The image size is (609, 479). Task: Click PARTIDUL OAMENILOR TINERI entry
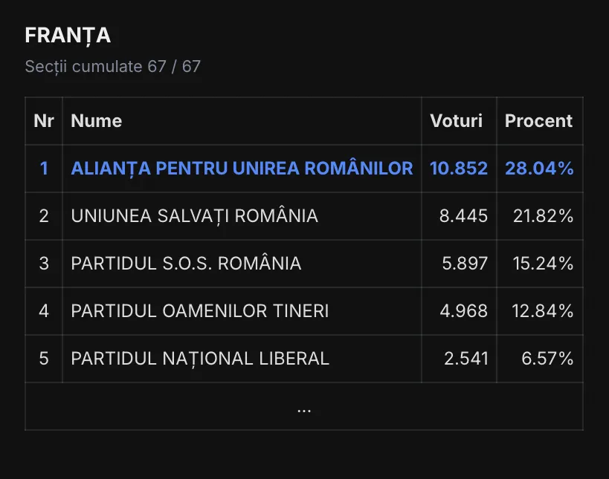coord(199,311)
